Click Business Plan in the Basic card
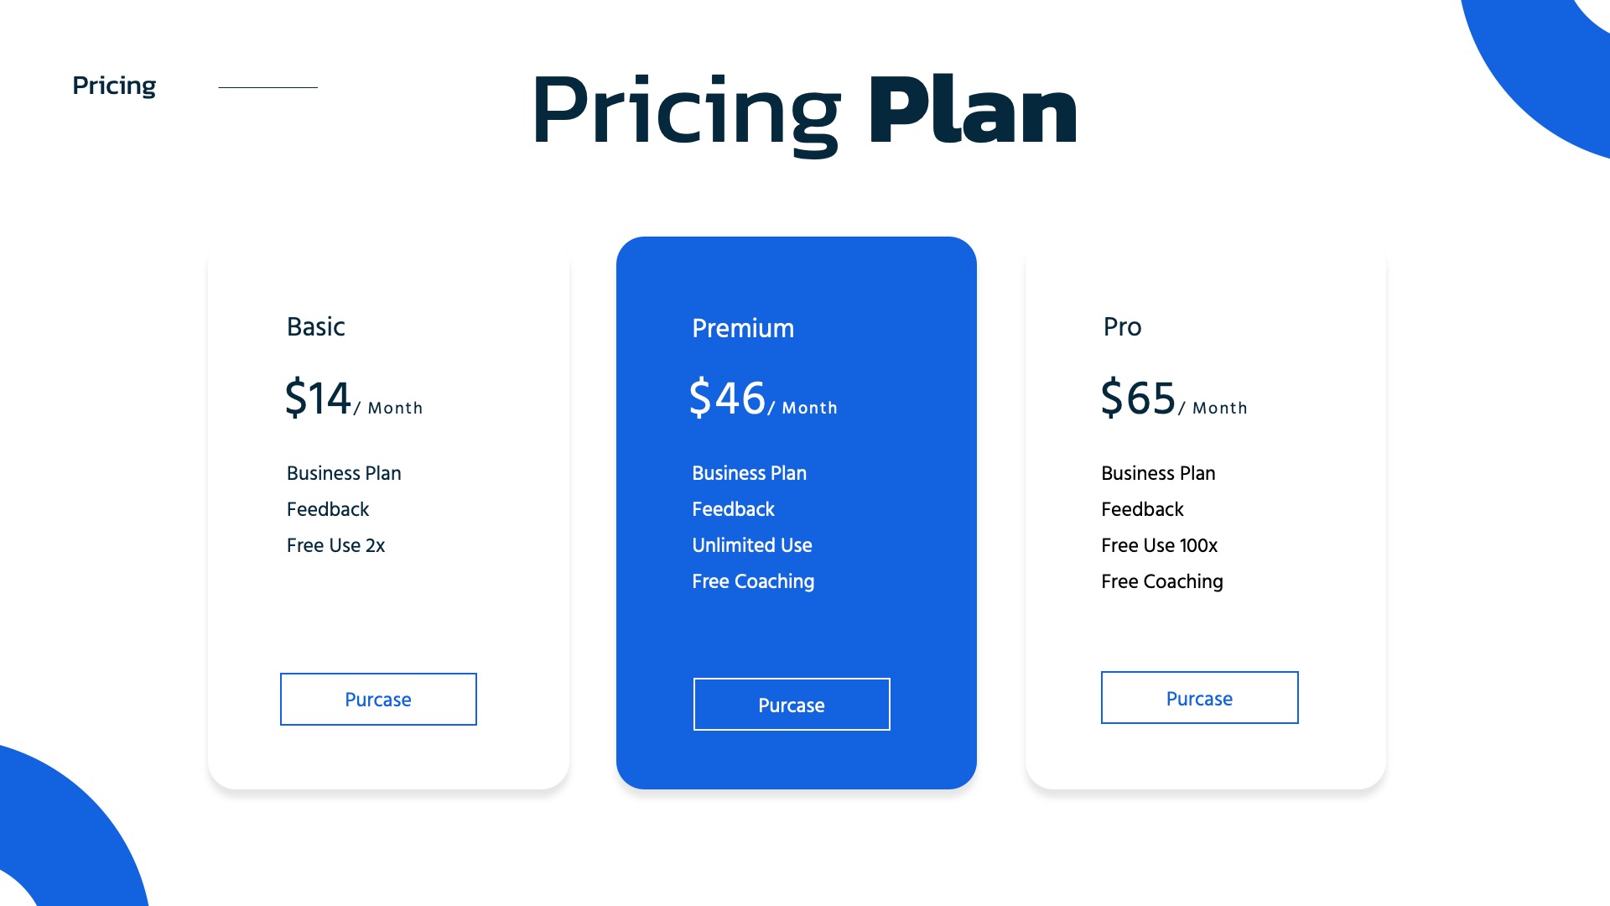This screenshot has height=906, width=1610. pos(344,473)
